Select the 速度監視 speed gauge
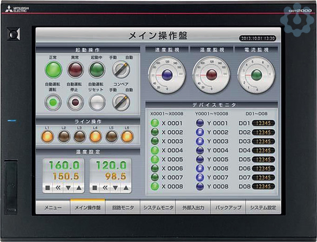Image resolution: width=317 pixels, height=242 pixels. coord(167,75)
